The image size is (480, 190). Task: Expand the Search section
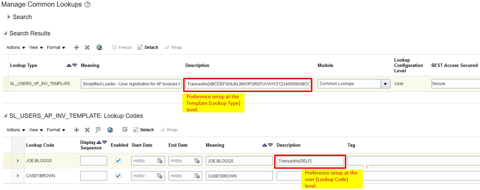click(x=9, y=17)
